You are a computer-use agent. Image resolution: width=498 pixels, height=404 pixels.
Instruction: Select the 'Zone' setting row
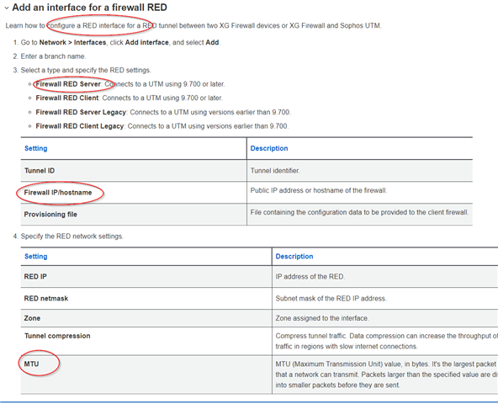259,318
